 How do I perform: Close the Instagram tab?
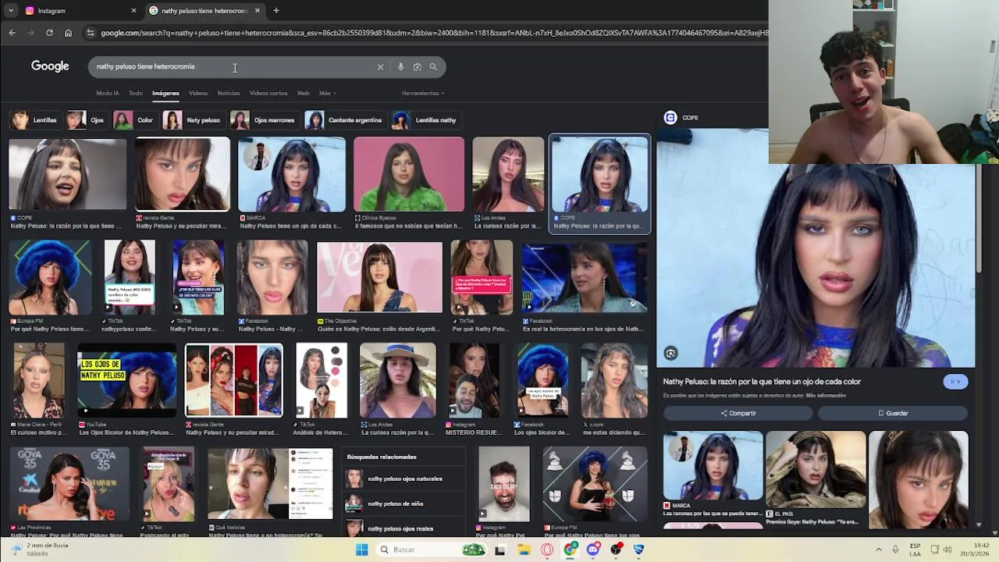point(133,11)
